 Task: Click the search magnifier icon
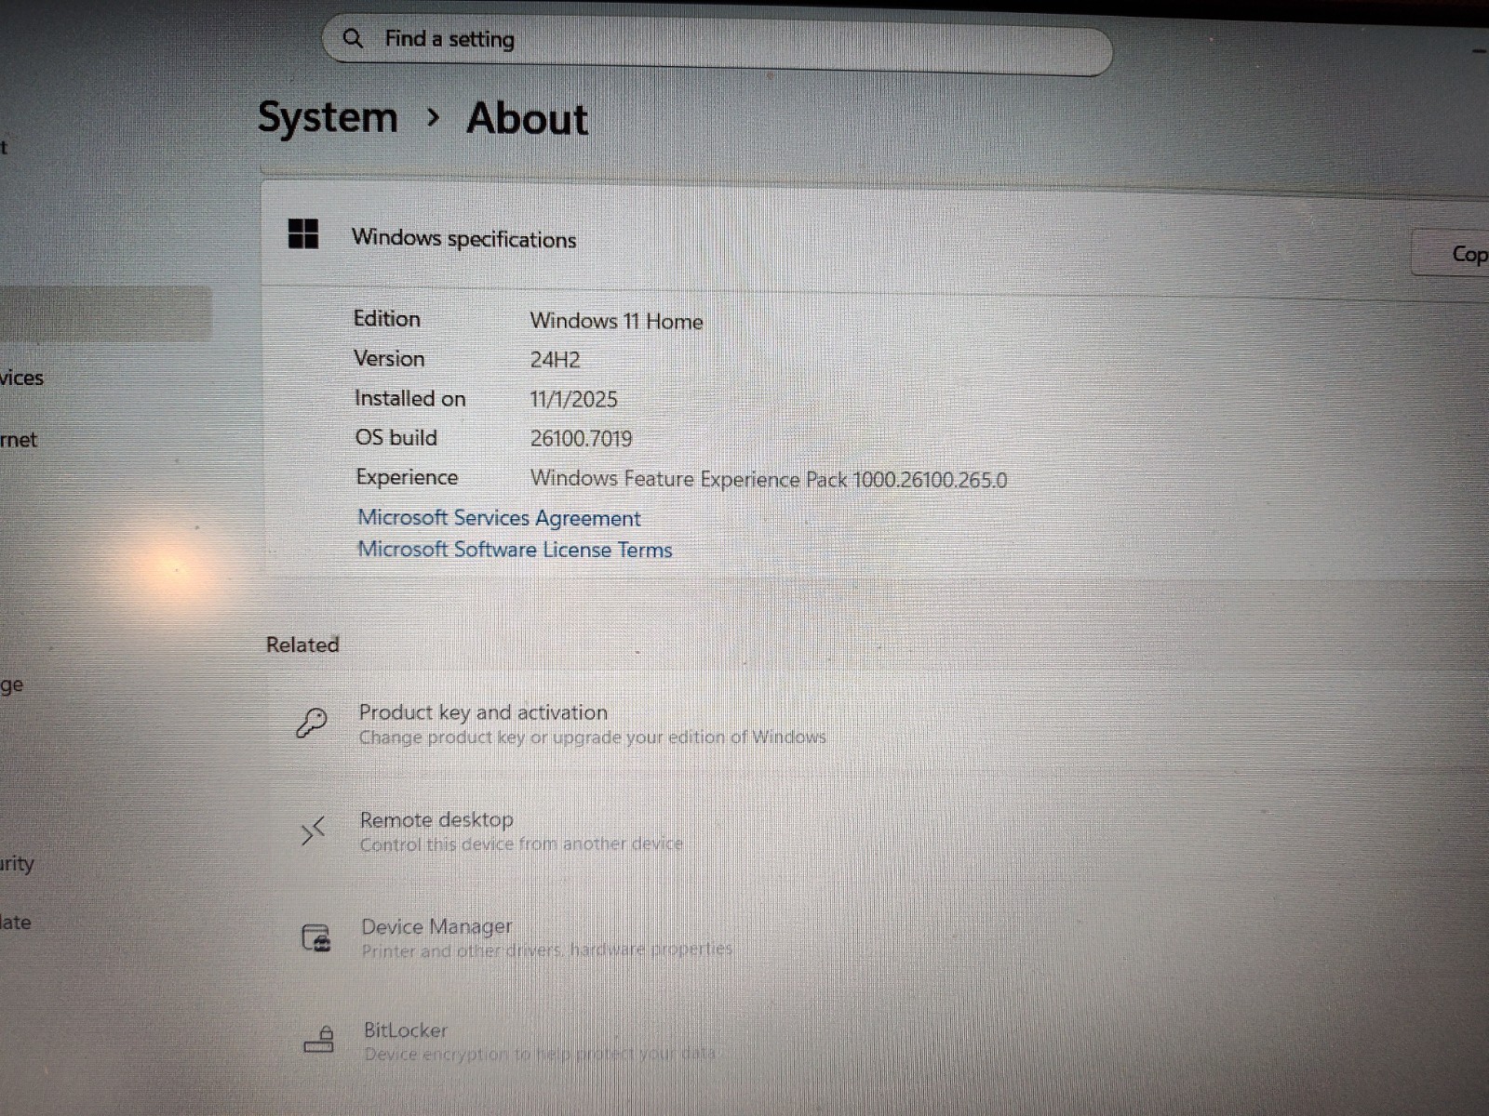point(353,39)
